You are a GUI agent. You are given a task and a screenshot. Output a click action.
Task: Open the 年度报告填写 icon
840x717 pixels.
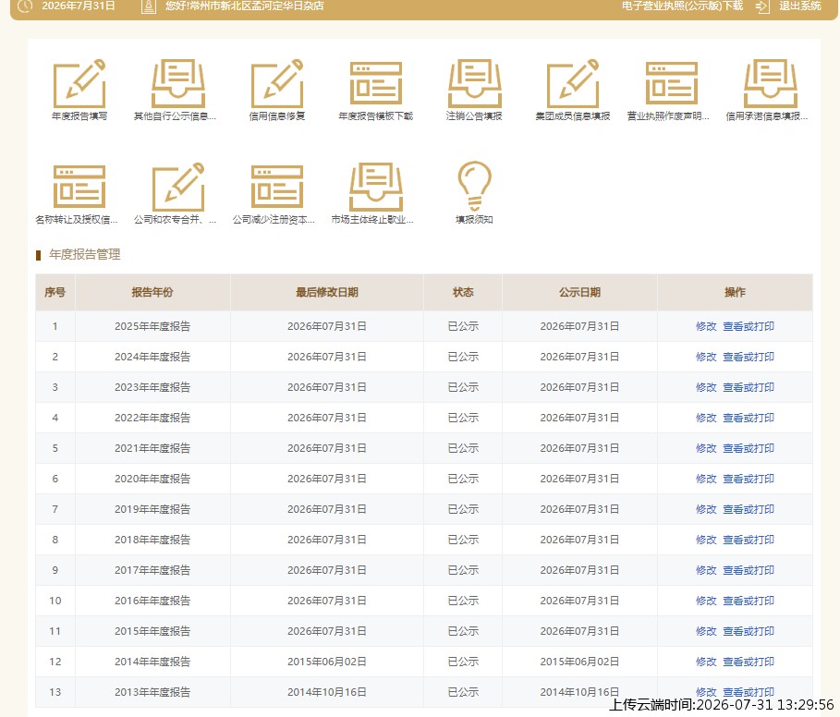coord(79,84)
